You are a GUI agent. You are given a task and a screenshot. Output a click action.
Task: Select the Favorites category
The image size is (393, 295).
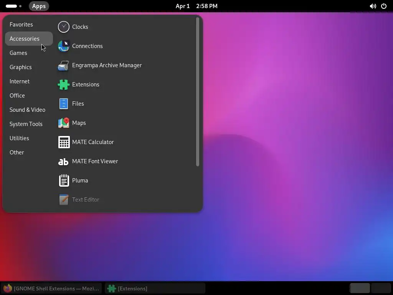point(29,25)
